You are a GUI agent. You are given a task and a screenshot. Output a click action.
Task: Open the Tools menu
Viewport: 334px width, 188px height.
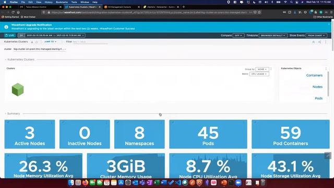(x=74, y=2)
